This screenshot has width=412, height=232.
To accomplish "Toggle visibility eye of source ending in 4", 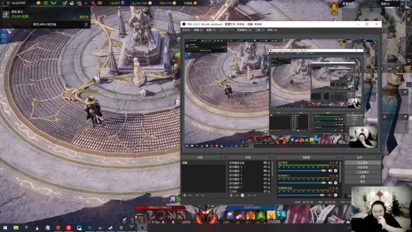I will [x=265, y=183].
